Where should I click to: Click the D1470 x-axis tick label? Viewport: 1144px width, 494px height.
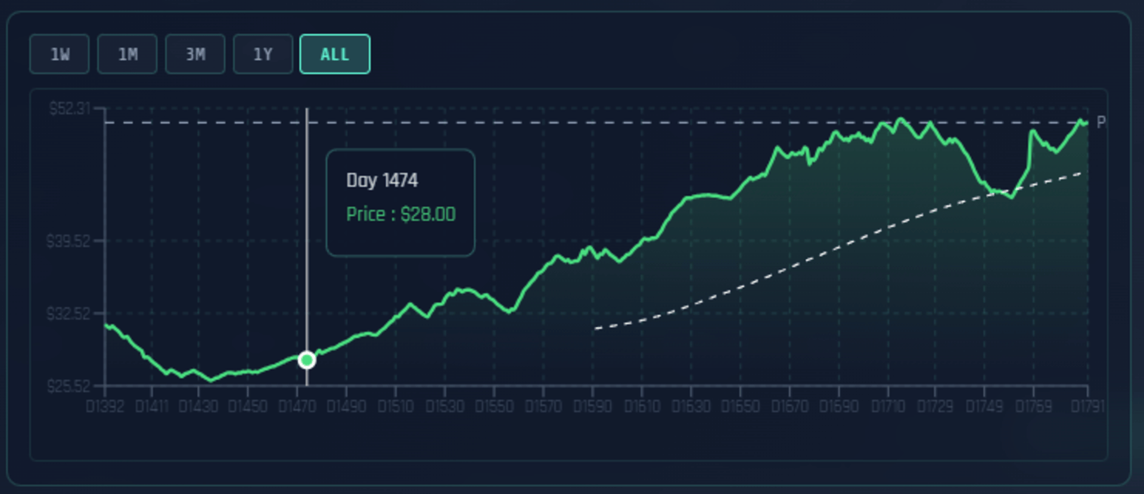(297, 406)
